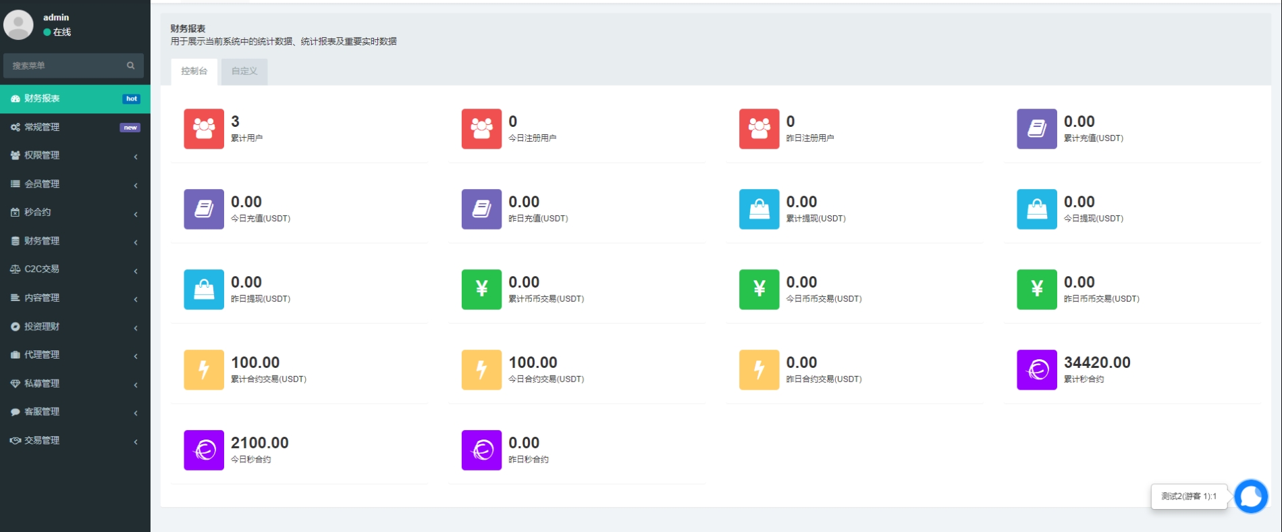Expand the 秒合约 sidebar menu

[x=74, y=212]
